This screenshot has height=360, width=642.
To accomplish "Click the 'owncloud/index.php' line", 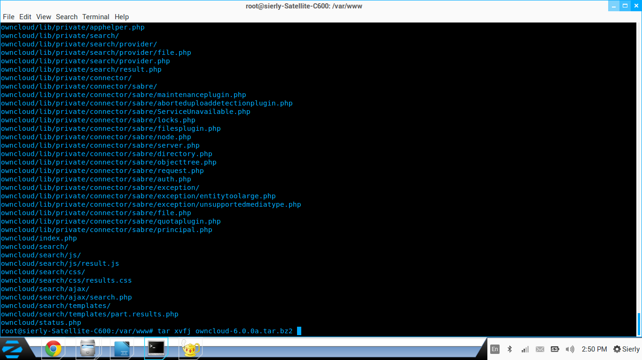I will click(39, 238).
